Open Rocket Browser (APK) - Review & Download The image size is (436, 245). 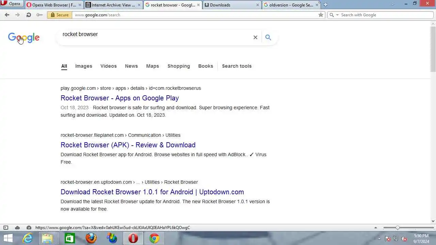(x=128, y=145)
